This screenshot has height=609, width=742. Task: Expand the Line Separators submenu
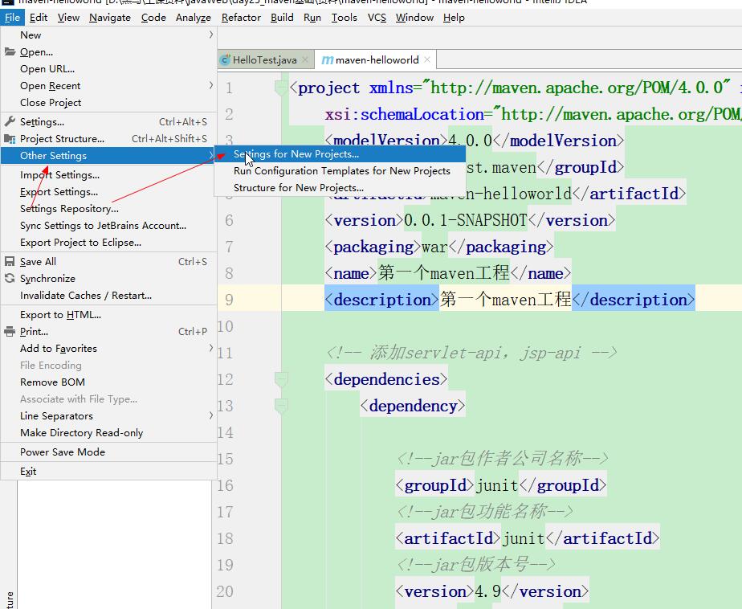pyautogui.click(x=210, y=415)
